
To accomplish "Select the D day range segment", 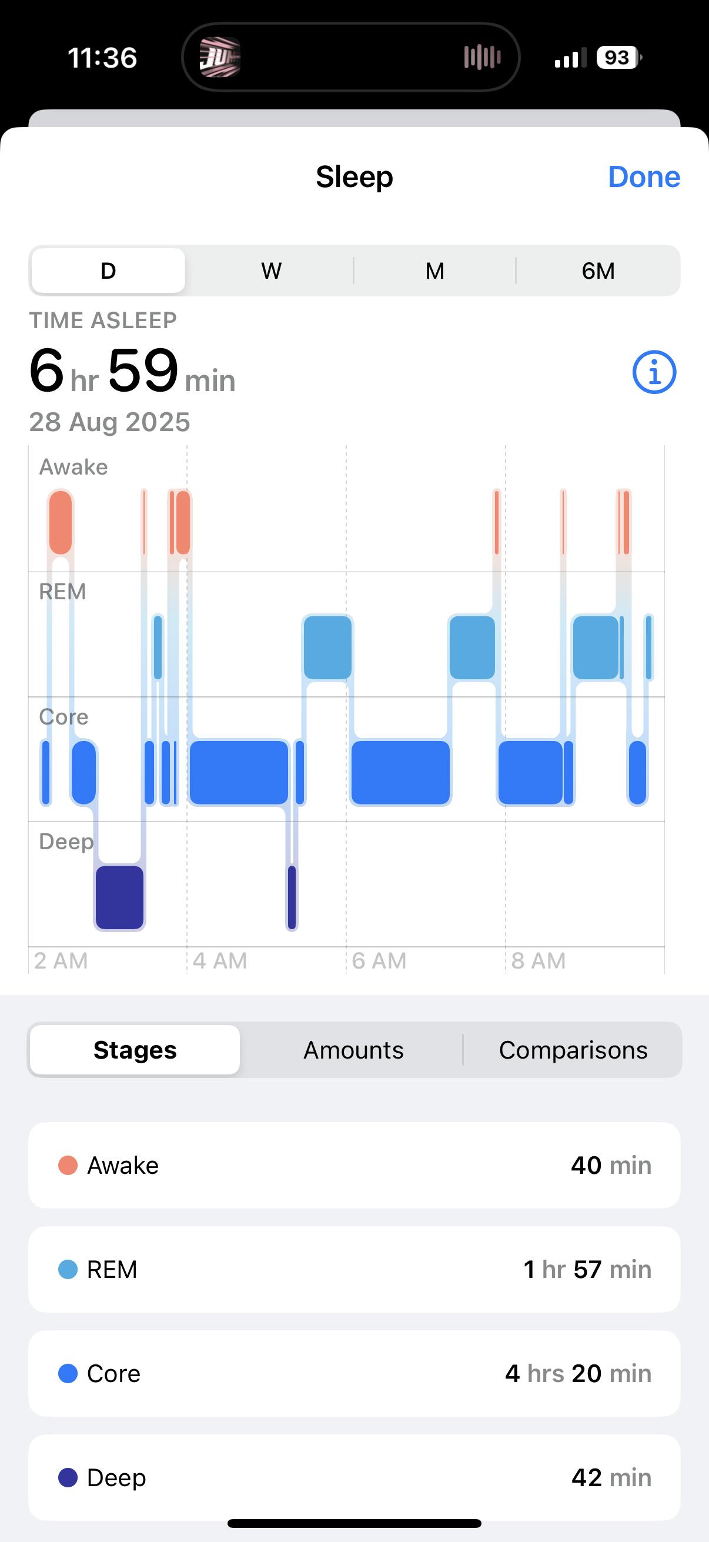I will pos(108,271).
